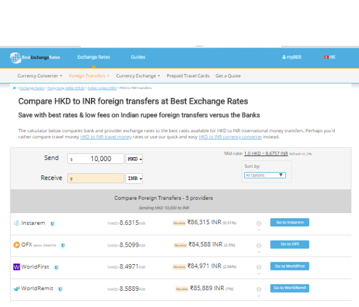Open the Exchange Rates top tab

tap(93, 57)
